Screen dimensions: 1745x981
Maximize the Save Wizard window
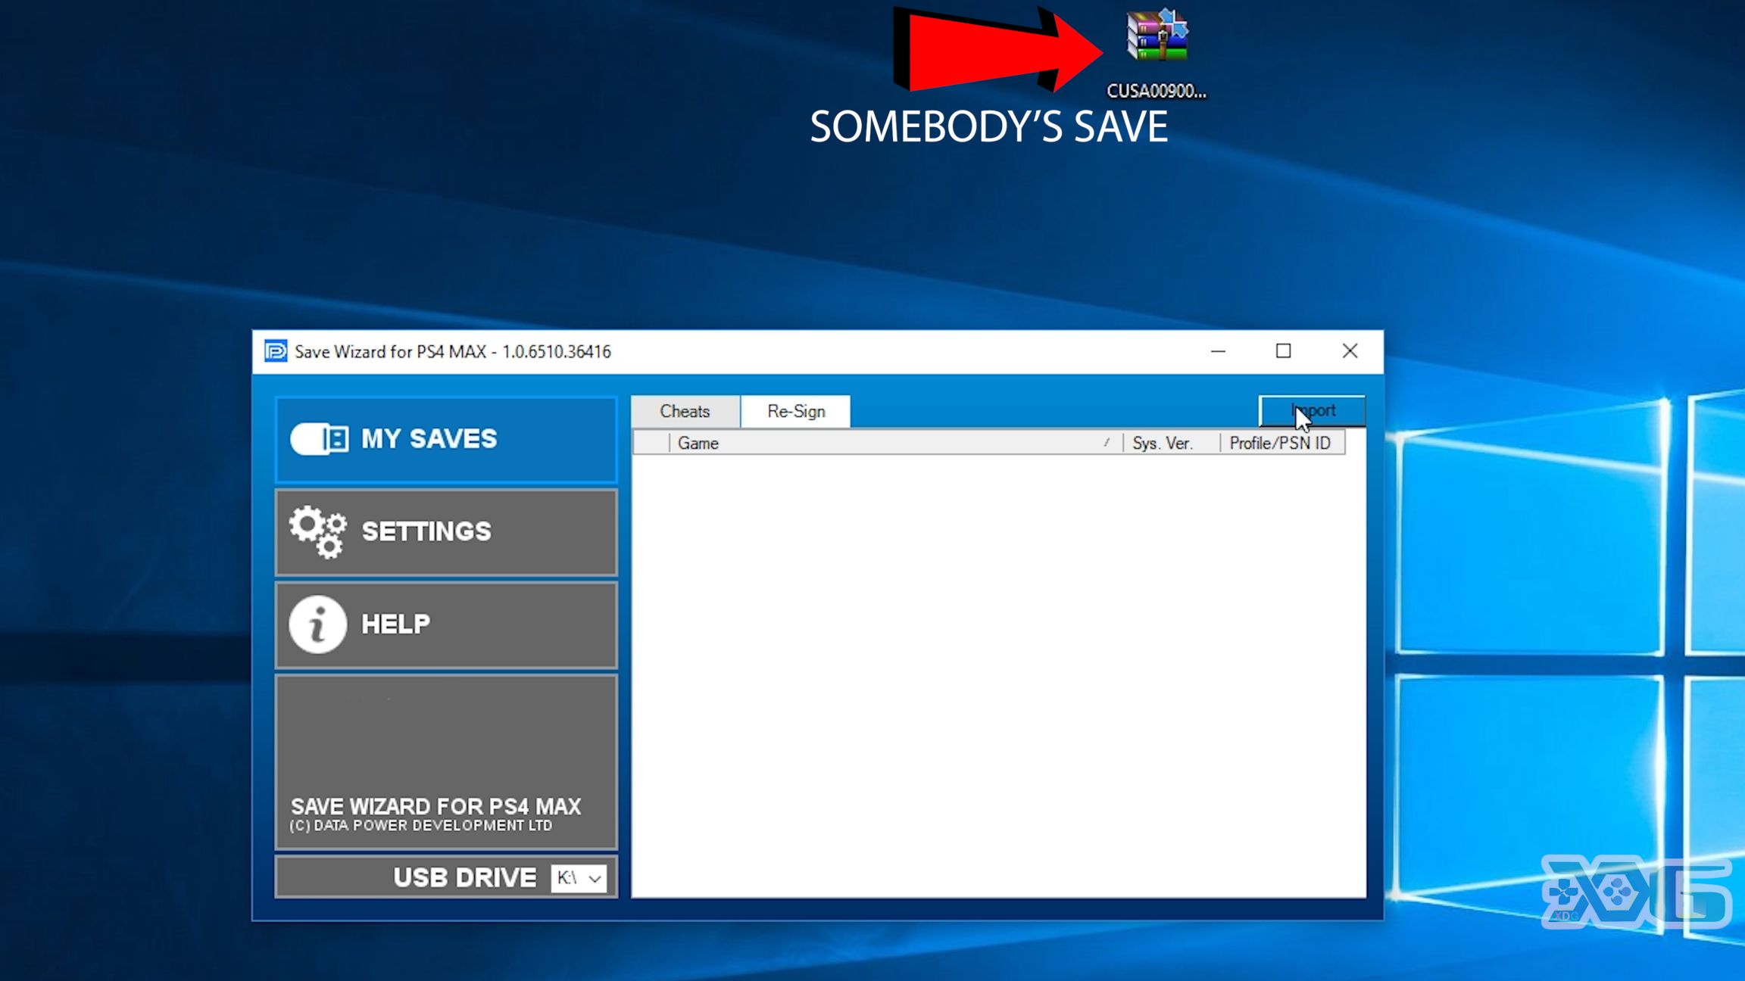click(1283, 351)
